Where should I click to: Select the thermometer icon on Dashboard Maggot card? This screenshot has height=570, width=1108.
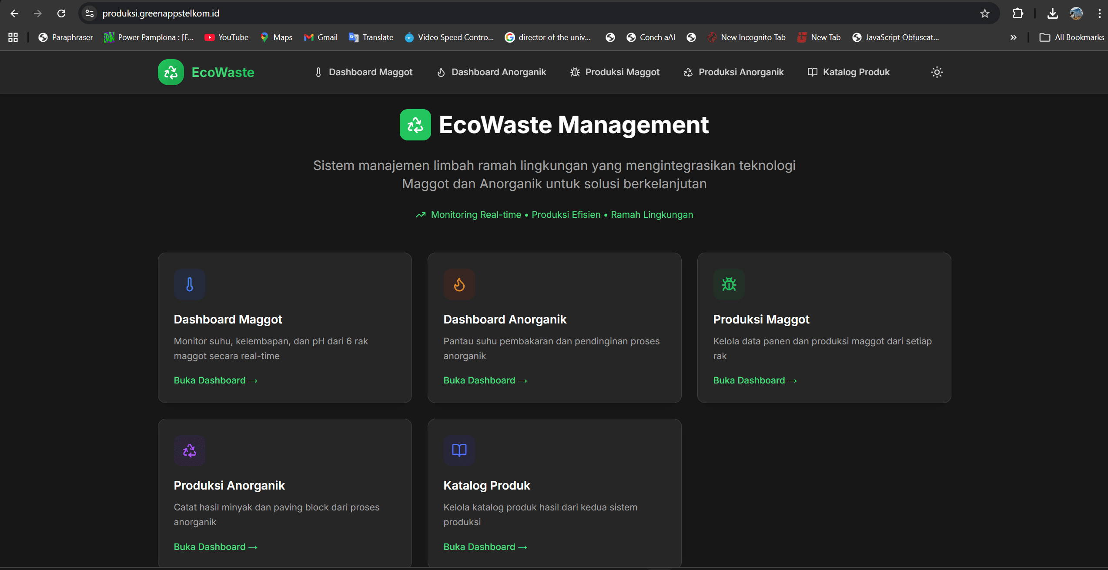pos(189,284)
